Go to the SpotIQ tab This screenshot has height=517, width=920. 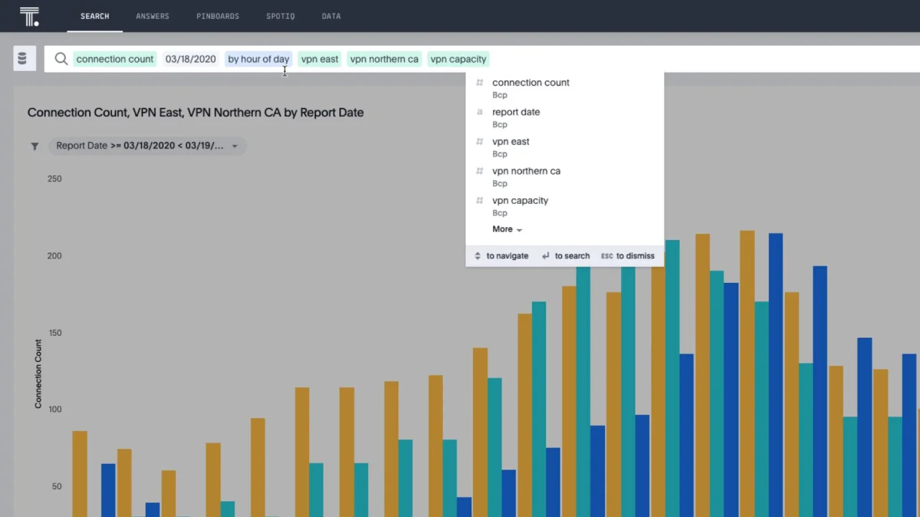coord(280,16)
